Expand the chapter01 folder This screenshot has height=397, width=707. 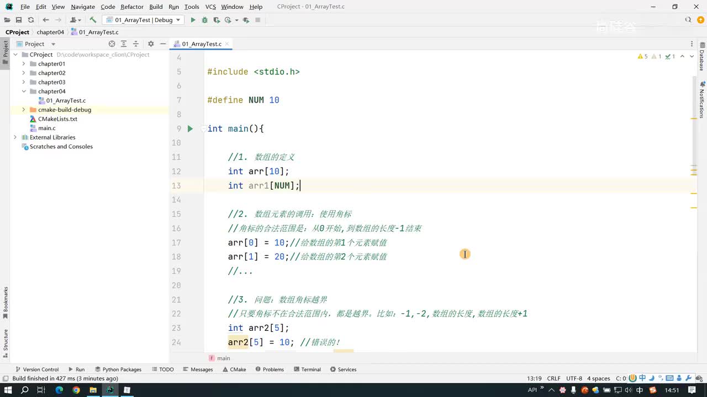click(24, 64)
